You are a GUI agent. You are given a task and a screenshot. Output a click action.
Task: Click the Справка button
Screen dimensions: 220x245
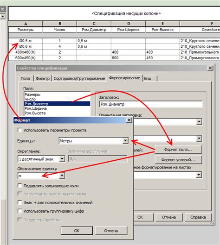tap(198, 217)
